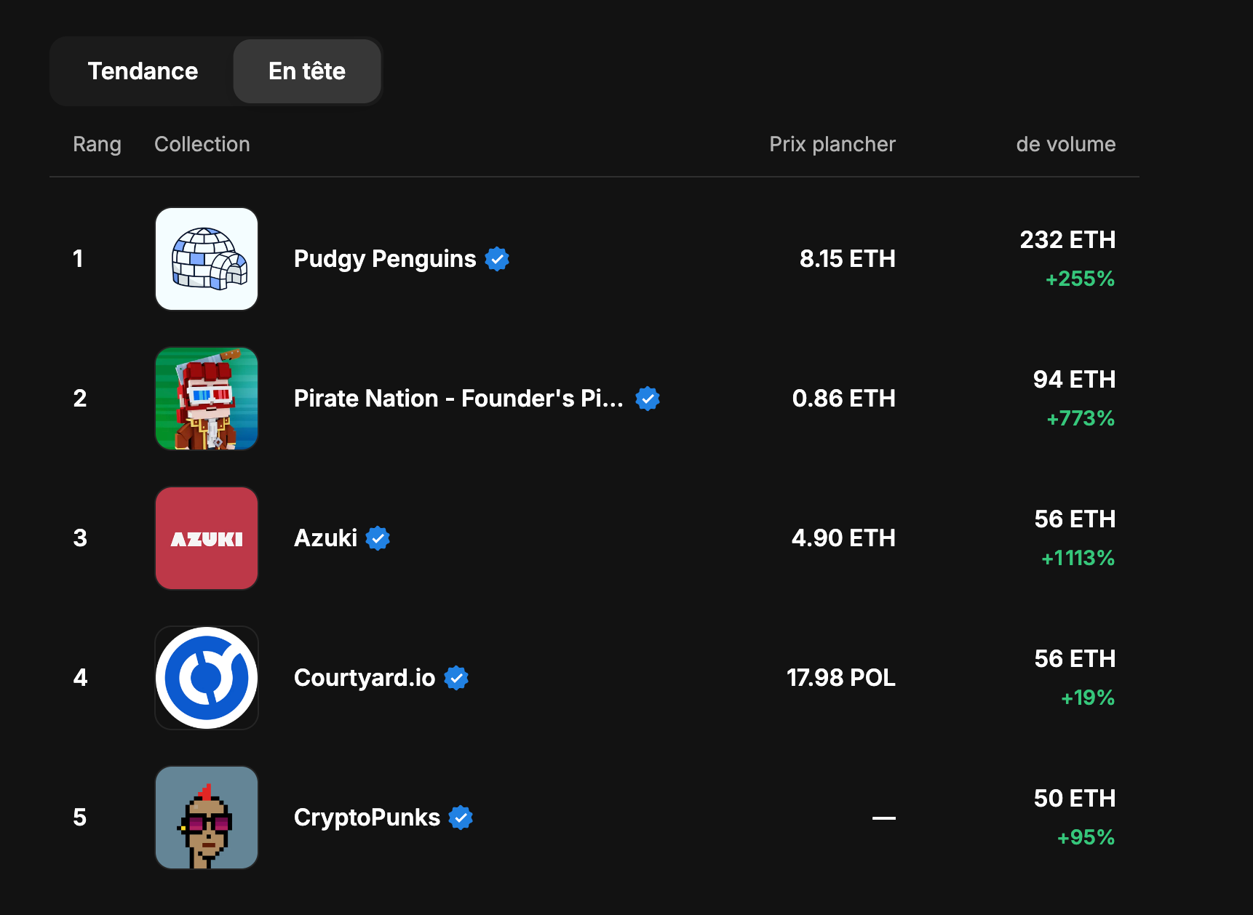This screenshot has width=1253, height=915.
Task: Open the Azuki collection name link
Action: 325,538
